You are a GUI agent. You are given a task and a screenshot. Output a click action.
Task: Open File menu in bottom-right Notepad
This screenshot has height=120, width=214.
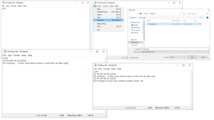tap(95, 69)
